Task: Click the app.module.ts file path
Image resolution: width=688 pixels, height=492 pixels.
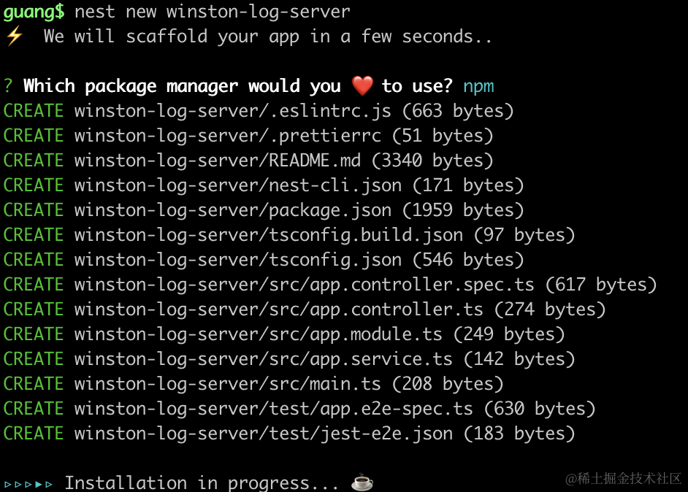Action: (258, 334)
